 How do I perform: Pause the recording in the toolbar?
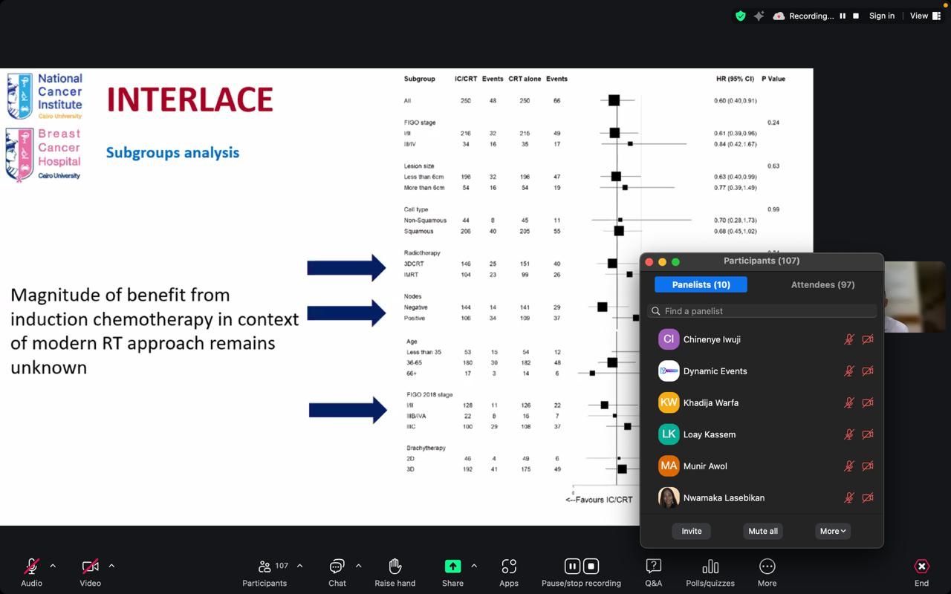tap(572, 567)
